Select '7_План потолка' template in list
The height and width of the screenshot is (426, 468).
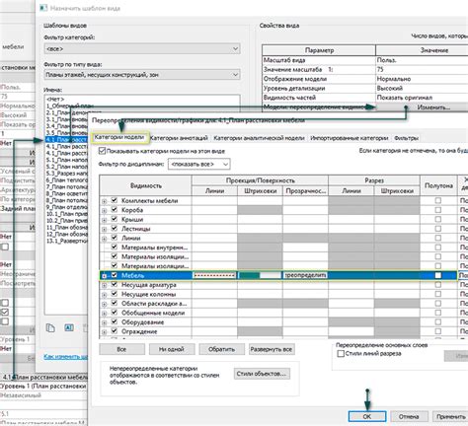coord(66,186)
